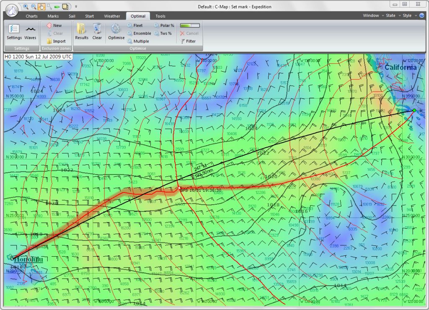Click the Waves icon
Image resolution: width=429 pixels, height=310 pixels.
(x=30, y=31)
